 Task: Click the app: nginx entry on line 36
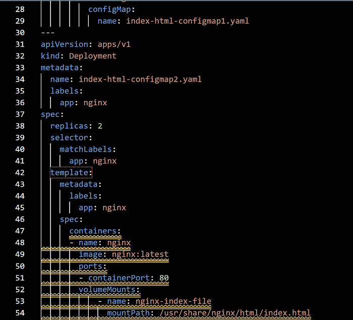pyautogui.click(x=83, y=103)
